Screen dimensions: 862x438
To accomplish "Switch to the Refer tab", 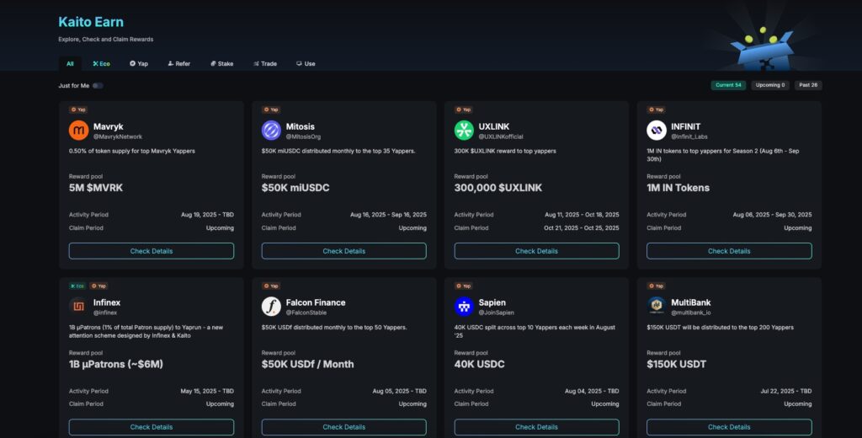I will coord(179,64).
